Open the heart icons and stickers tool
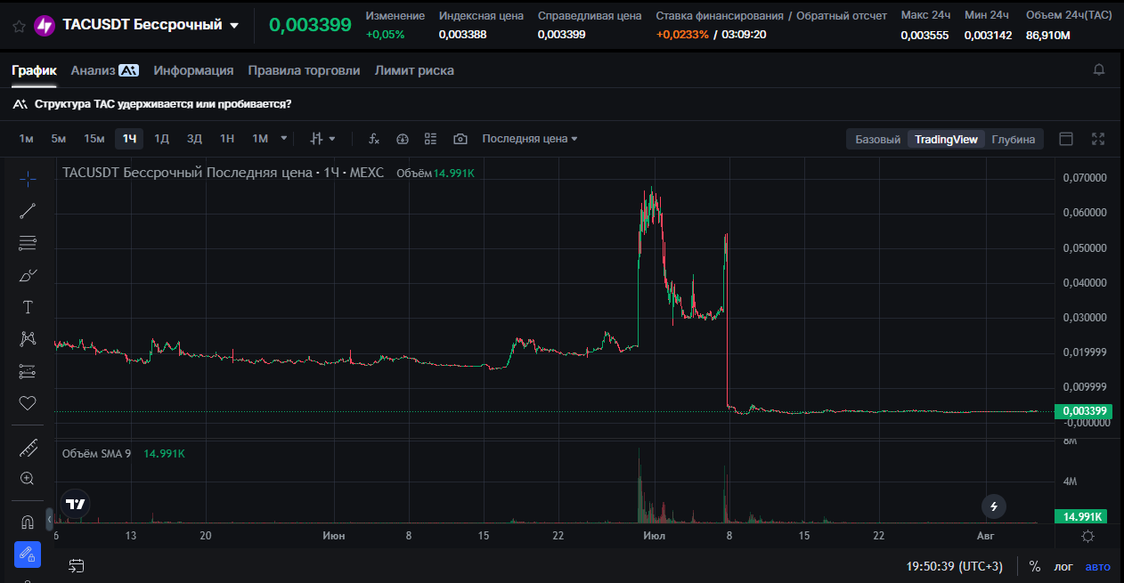 point(28,403)
